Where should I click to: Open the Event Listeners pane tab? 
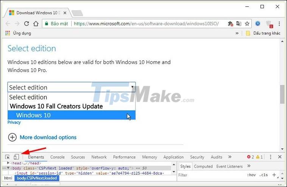click(229, 166)
